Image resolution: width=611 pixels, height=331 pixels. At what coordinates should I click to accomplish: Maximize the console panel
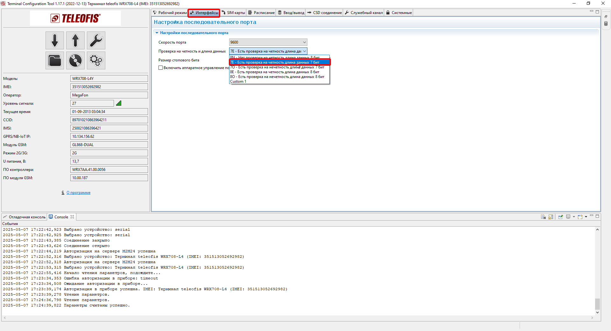597,216
